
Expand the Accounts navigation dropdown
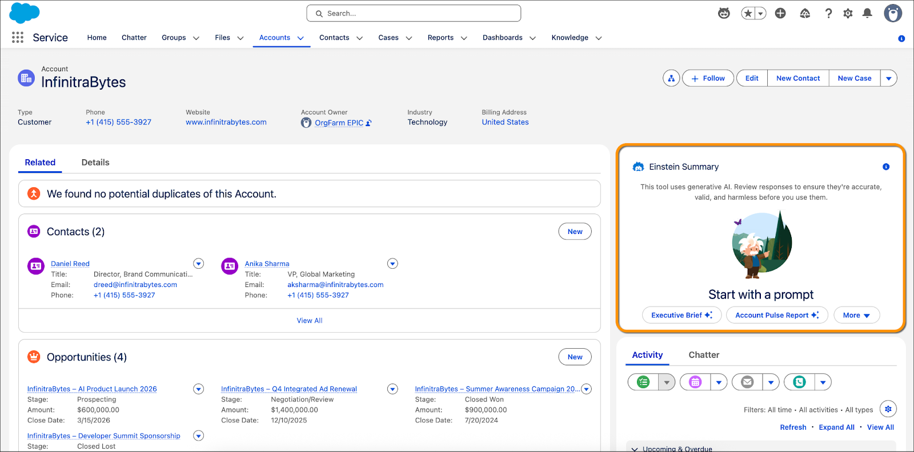300,38
